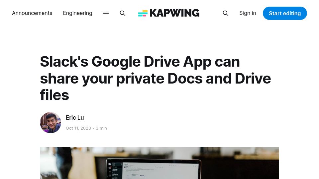
Task: Click the 3 min read time
Action: 101,128
